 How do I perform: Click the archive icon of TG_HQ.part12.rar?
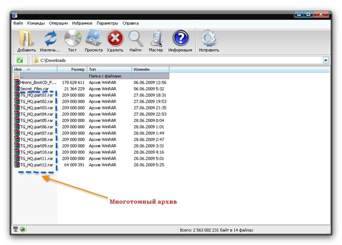coord(17,165)
